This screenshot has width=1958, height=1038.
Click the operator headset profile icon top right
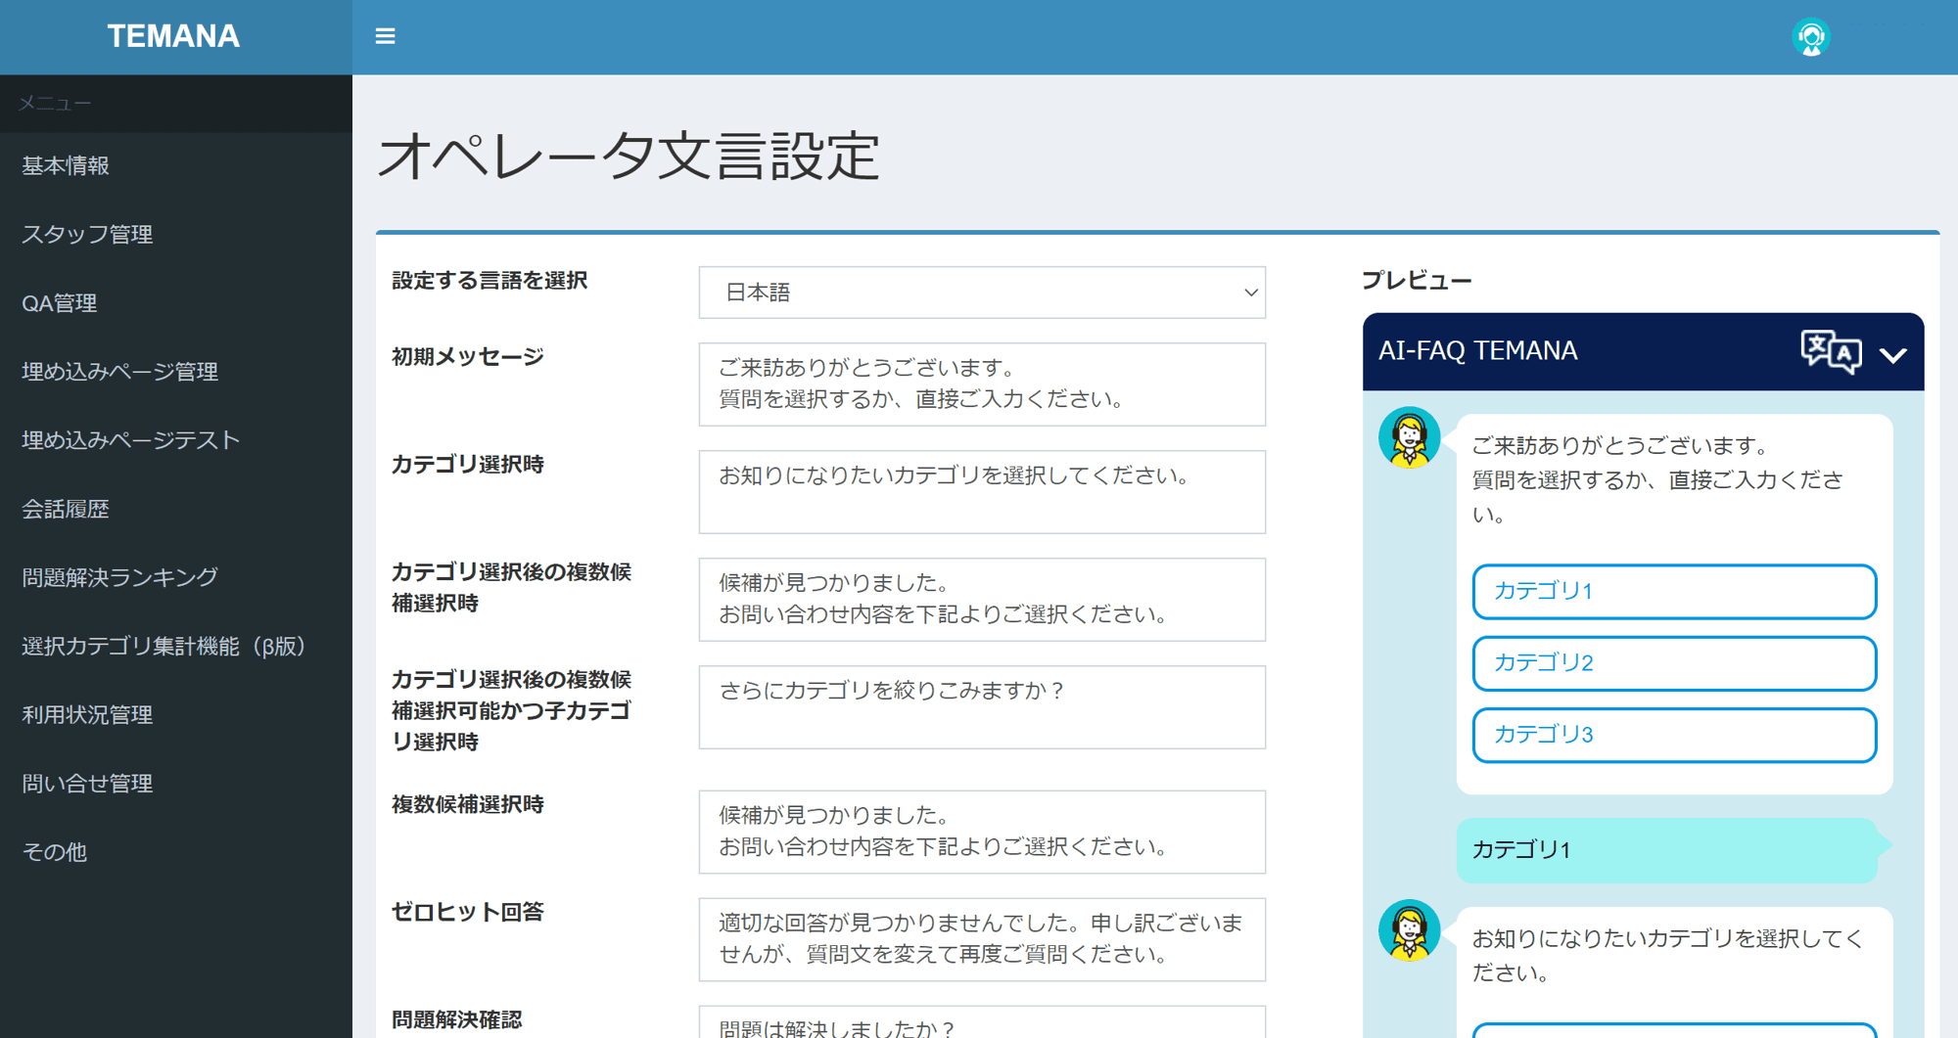coord(1812,36)
